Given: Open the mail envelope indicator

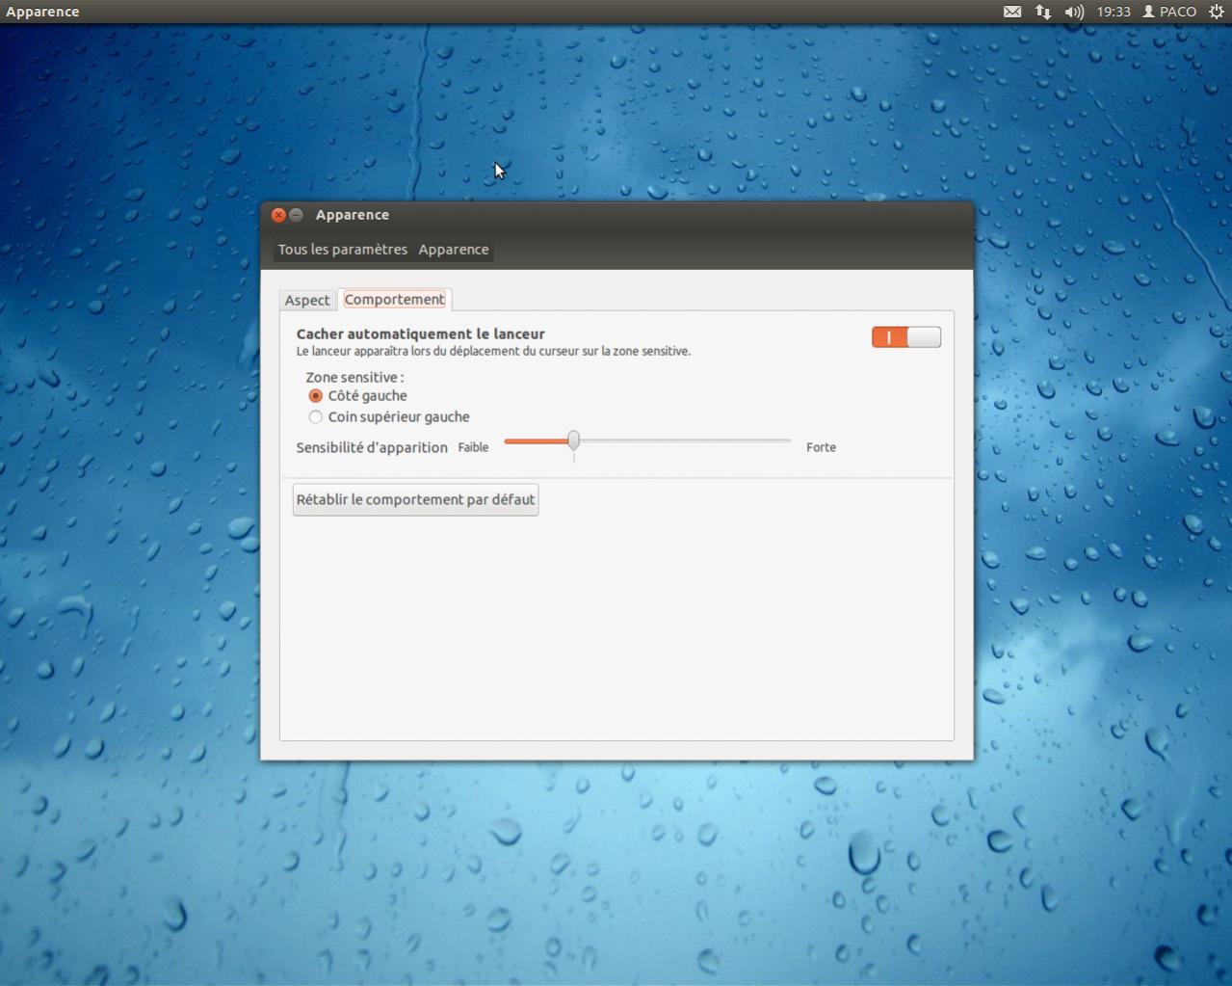Looking at the screenshot, I should pos(1012,12).
